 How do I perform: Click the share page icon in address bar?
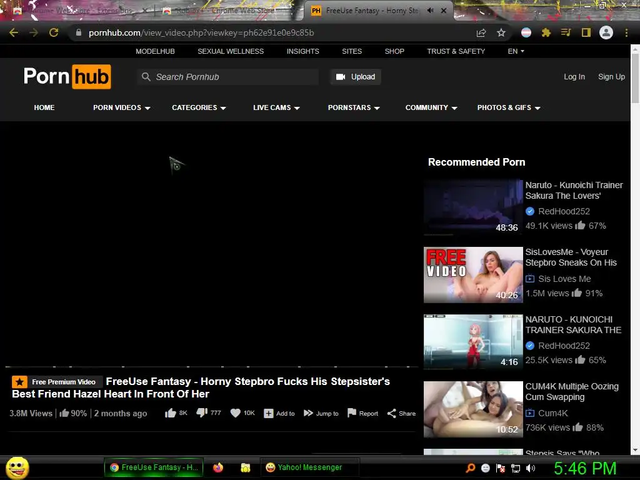coord(481,32)
